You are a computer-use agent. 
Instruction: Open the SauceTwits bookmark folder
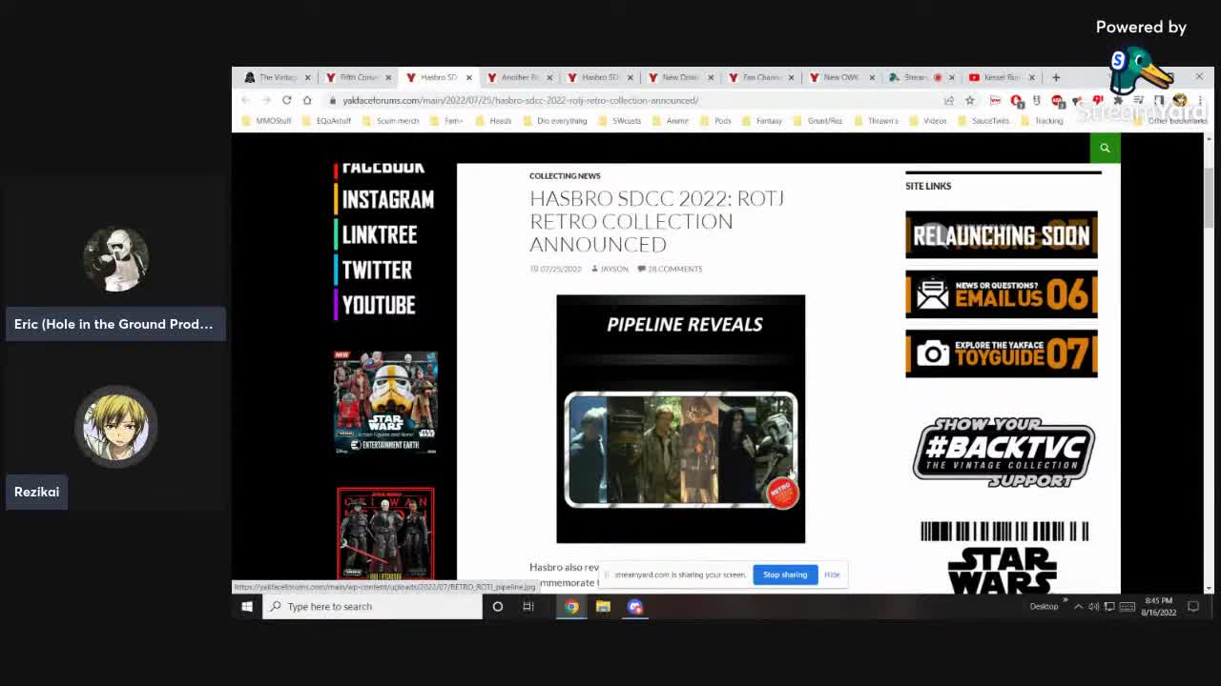pos(983,121)
